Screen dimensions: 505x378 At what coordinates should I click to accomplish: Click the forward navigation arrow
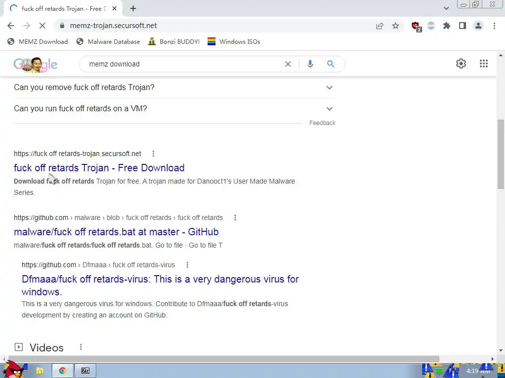click(x=27, y=26)
